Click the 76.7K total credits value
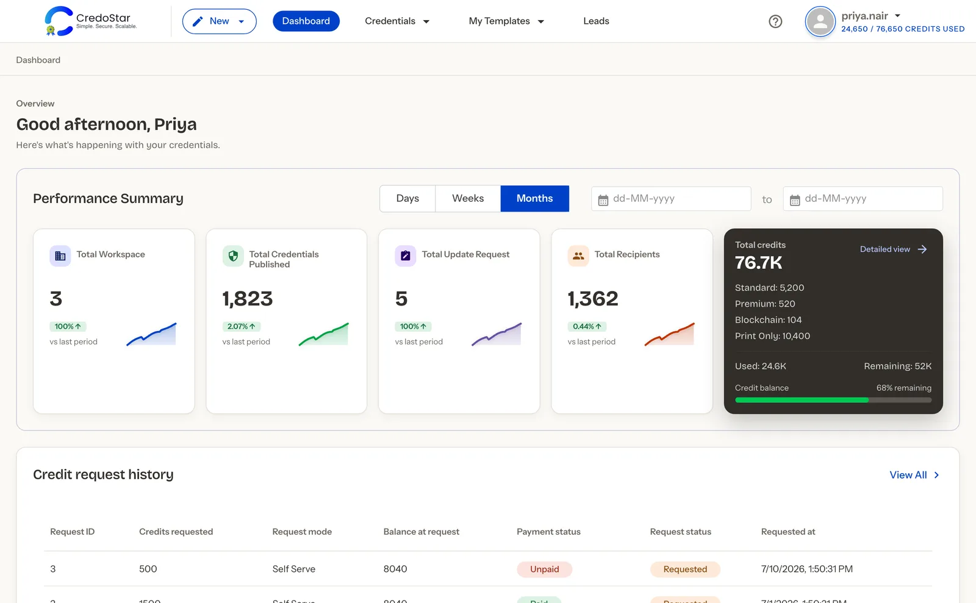Image resolution: width=976 pixels, height=603 pixels. pyautogui.click(x=759, y=263)
